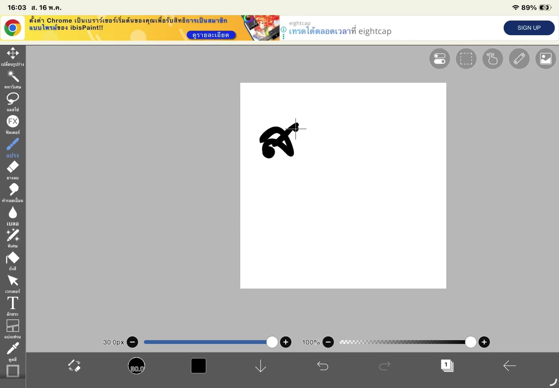The width and height of the screenshot is (559, 388).
Task: Open the FX Filter tool
Action: (x=13, y=125)
